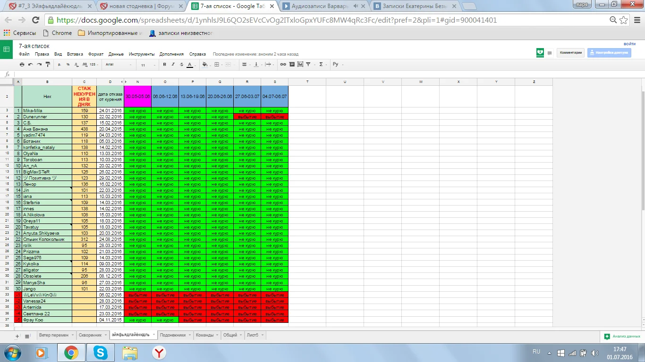Open Yandex browser from taskbar
The height and width of the screenshot is (362, 645).
(159, 352)
